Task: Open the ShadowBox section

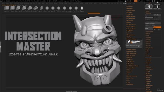Action: coord(148,38)
